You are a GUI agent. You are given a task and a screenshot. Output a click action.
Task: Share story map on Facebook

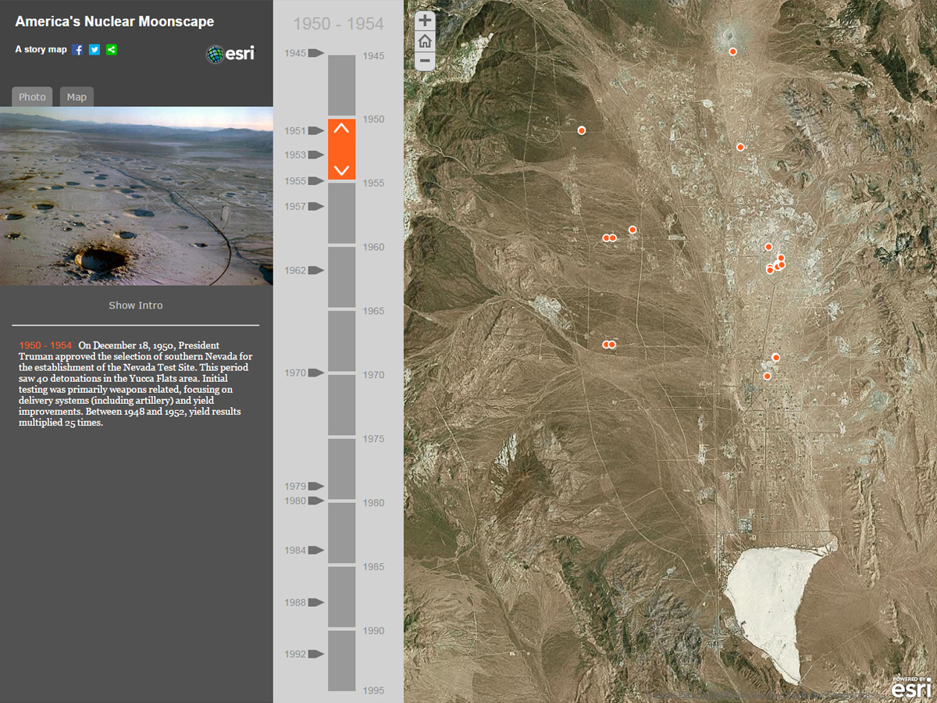77,50
